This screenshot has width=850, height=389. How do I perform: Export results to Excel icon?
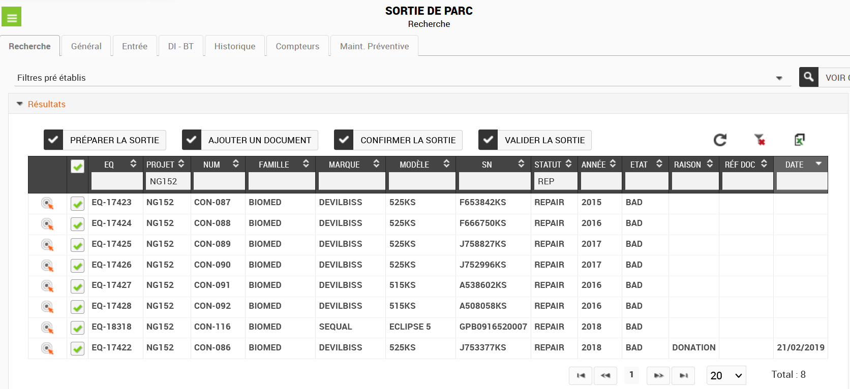(x=799, y=140)
